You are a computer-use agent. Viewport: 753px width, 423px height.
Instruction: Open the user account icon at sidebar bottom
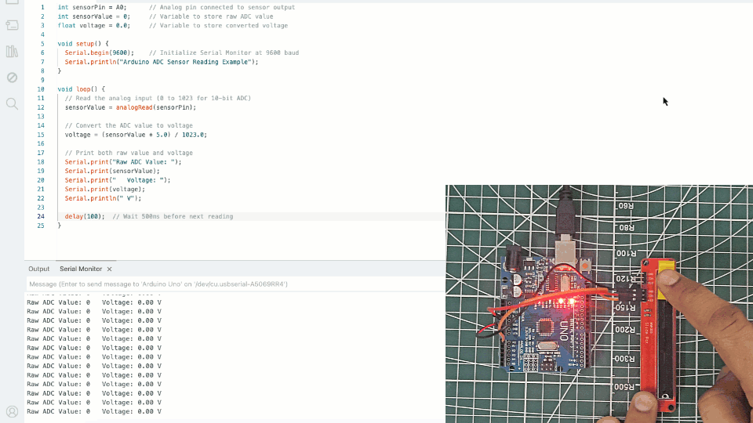pyautogui.click(x=12, y=411)
